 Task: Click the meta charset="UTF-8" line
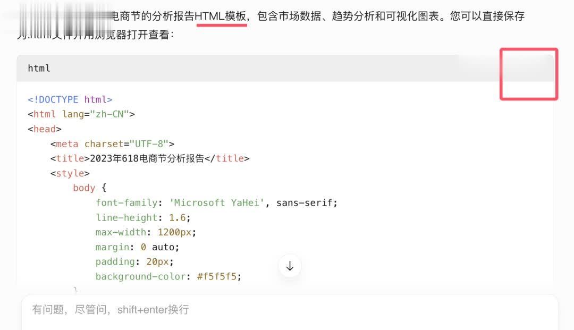pos(112,143)
